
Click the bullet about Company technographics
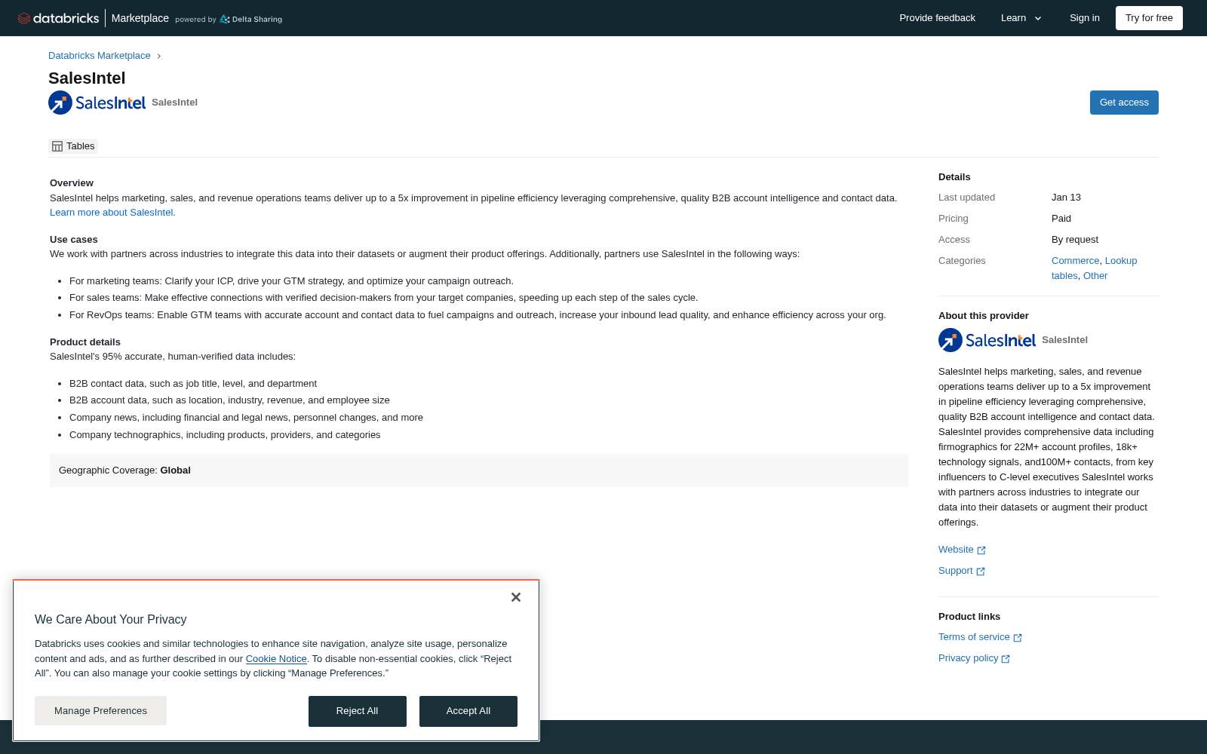(225, 435)
